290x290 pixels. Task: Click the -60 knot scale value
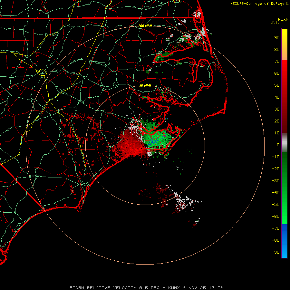point(275,217)
